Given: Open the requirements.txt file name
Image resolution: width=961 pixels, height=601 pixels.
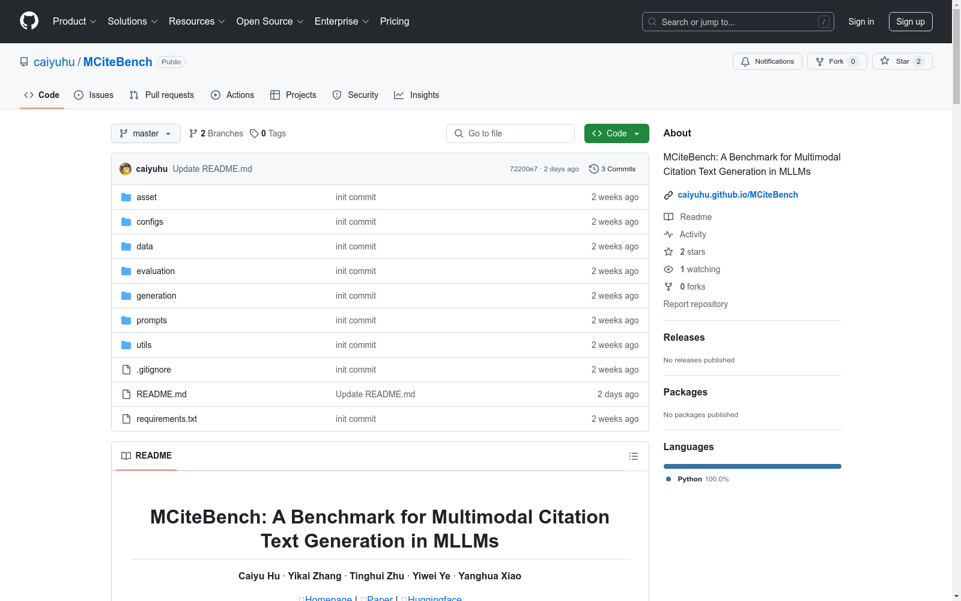Looking at the screenshot, I should (x=167, y=419).
